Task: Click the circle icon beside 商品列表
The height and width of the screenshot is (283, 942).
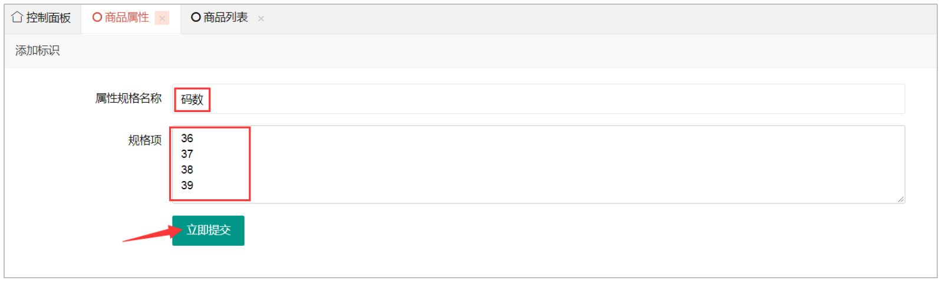Action: (196, 18)
